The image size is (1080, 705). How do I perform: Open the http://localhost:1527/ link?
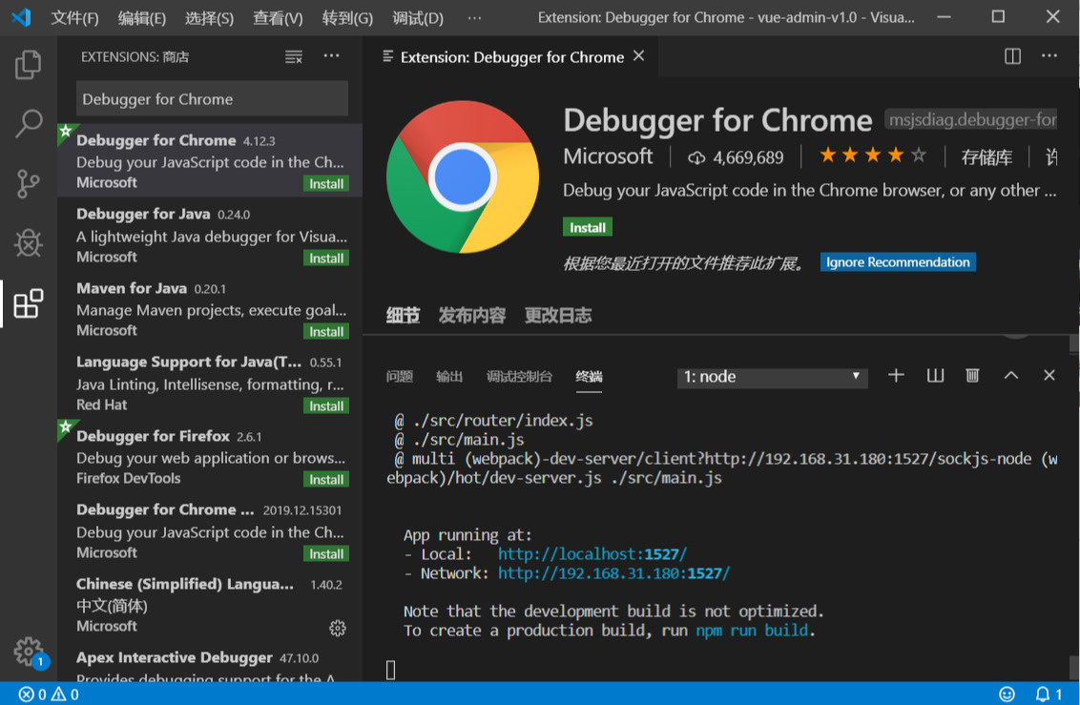tap(592, 553)
